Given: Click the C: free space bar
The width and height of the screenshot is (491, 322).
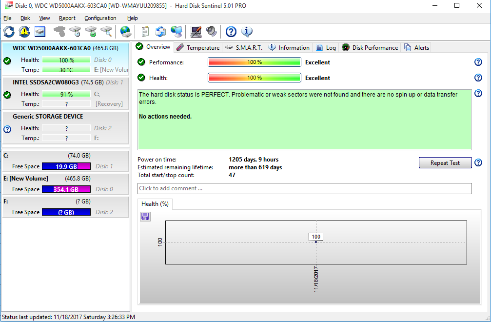Looking at the screenshot, I should (66, 166).
